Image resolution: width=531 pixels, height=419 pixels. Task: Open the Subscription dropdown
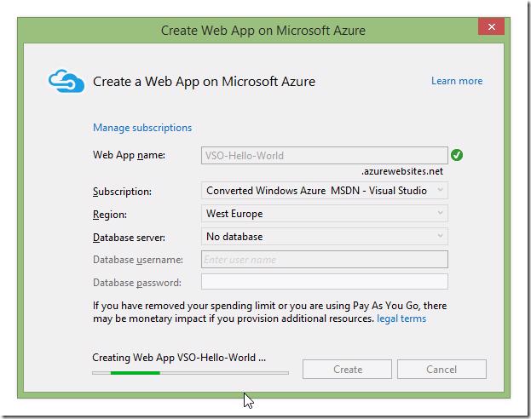(x=325, y=191)
